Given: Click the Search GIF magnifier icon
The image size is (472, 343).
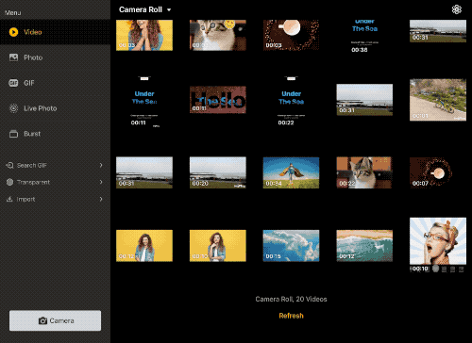Looking at the screenshot, I should click(x=9, y=165).
